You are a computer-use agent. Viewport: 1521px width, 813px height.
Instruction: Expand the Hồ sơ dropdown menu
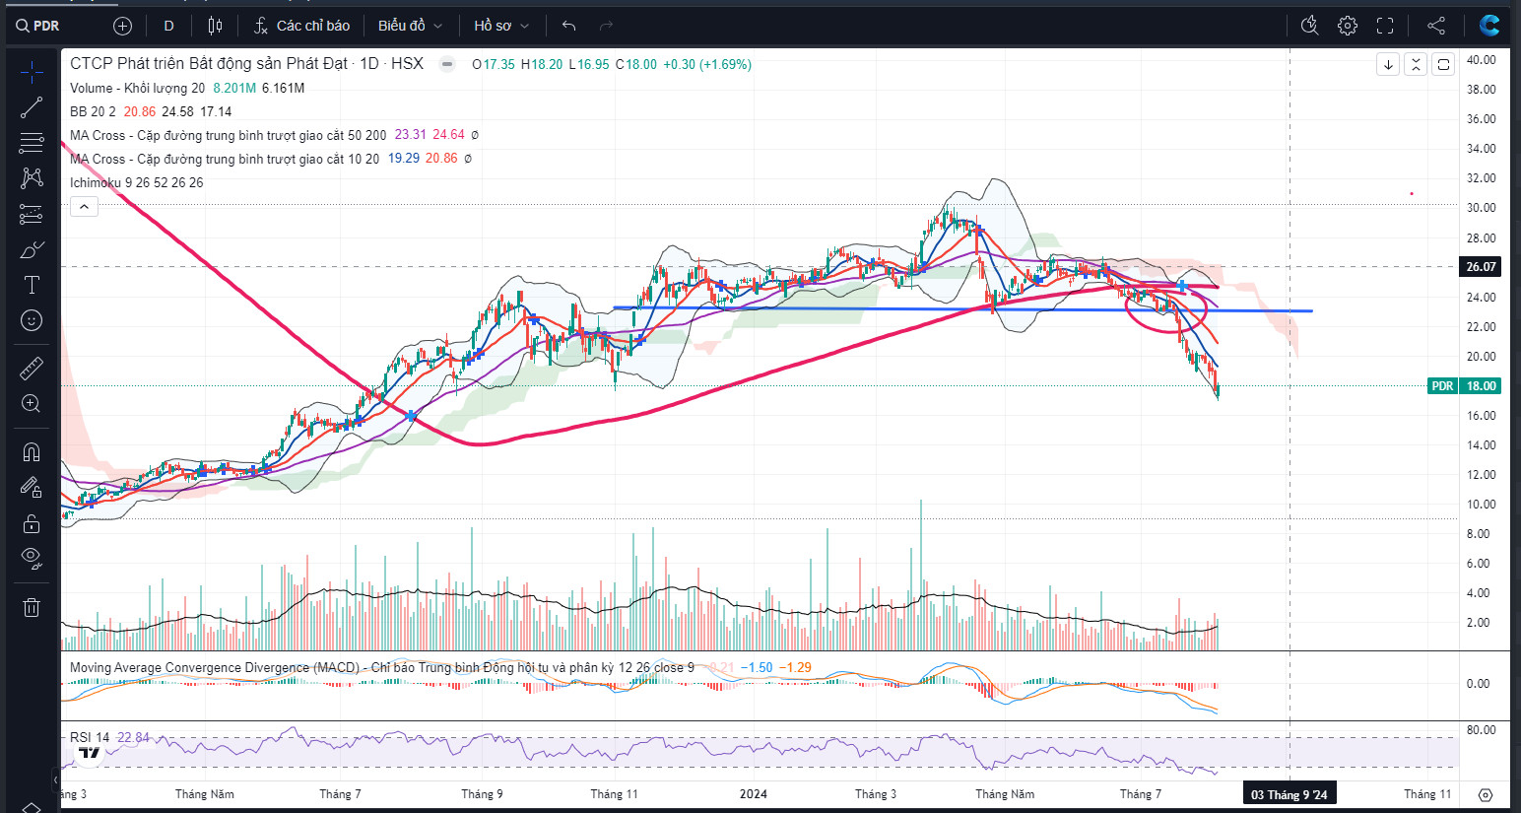pyautogui.click(x=501, y=26)
